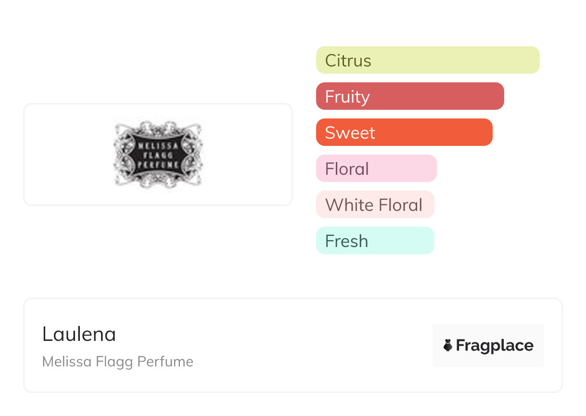Viewport: 586px width, 416px height.
Task: Click the White Floral label text
Action: point(374,205)
